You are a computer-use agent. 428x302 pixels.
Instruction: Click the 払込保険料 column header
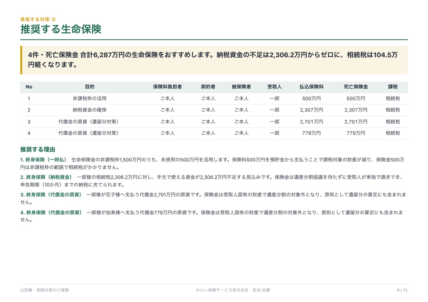(x=312, y=87)
